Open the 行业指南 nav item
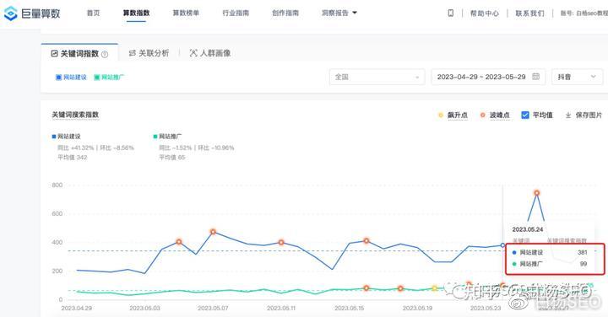608x317 pixels. [x=236, y=13]
